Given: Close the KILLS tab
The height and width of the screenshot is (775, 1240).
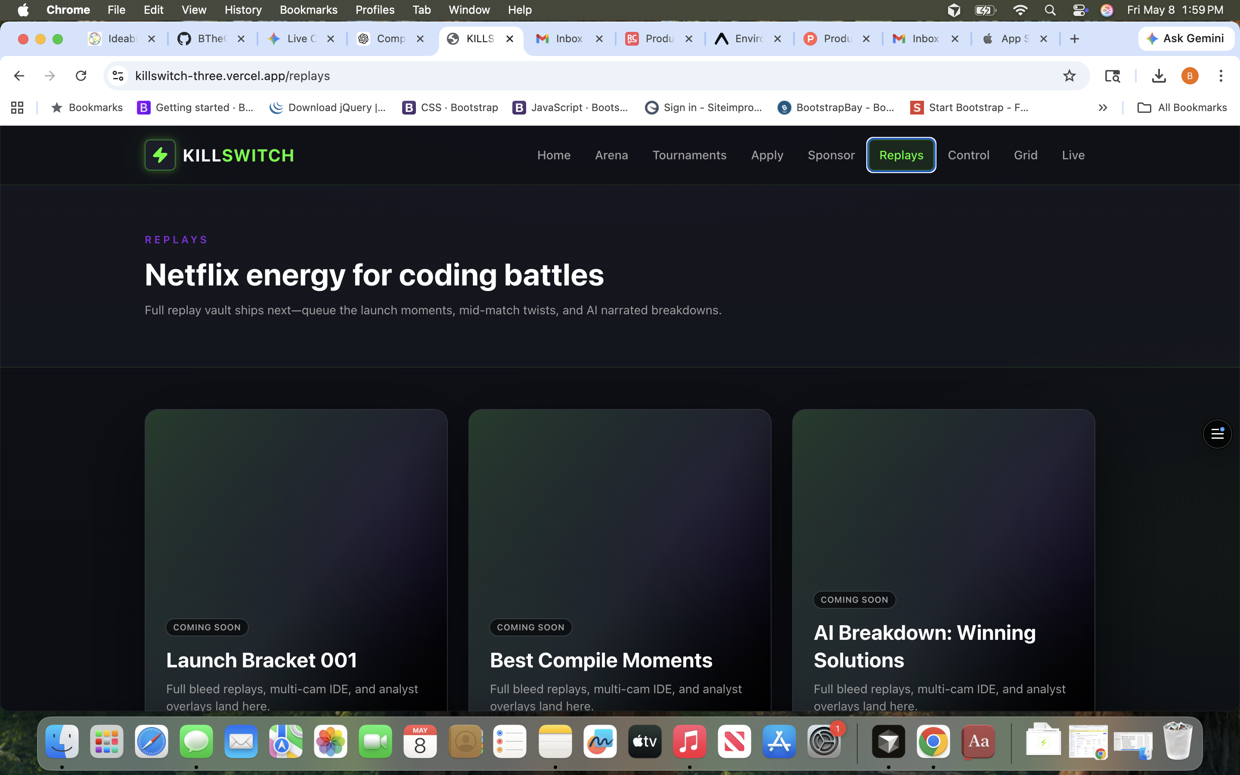Looking at the screenshot, I should tap(510, 38).
